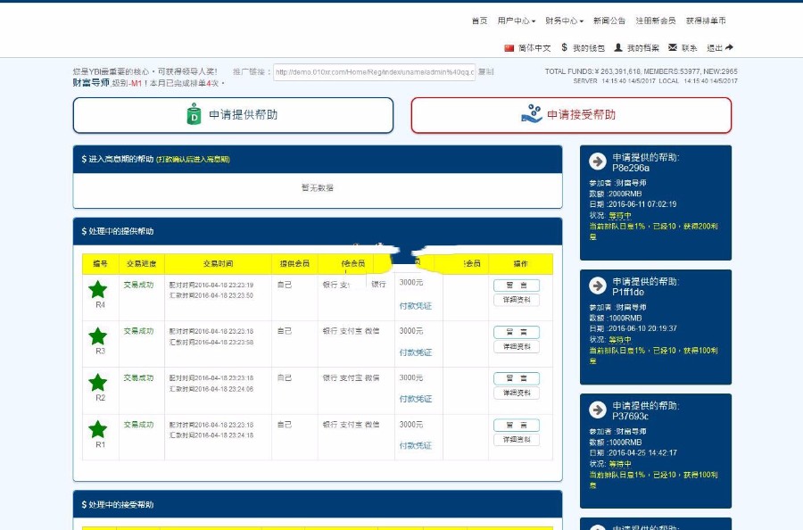The width and height of the screenshot is (803, 530).
Task: Click the 提供会员 column header
Action: click(294, 264)
